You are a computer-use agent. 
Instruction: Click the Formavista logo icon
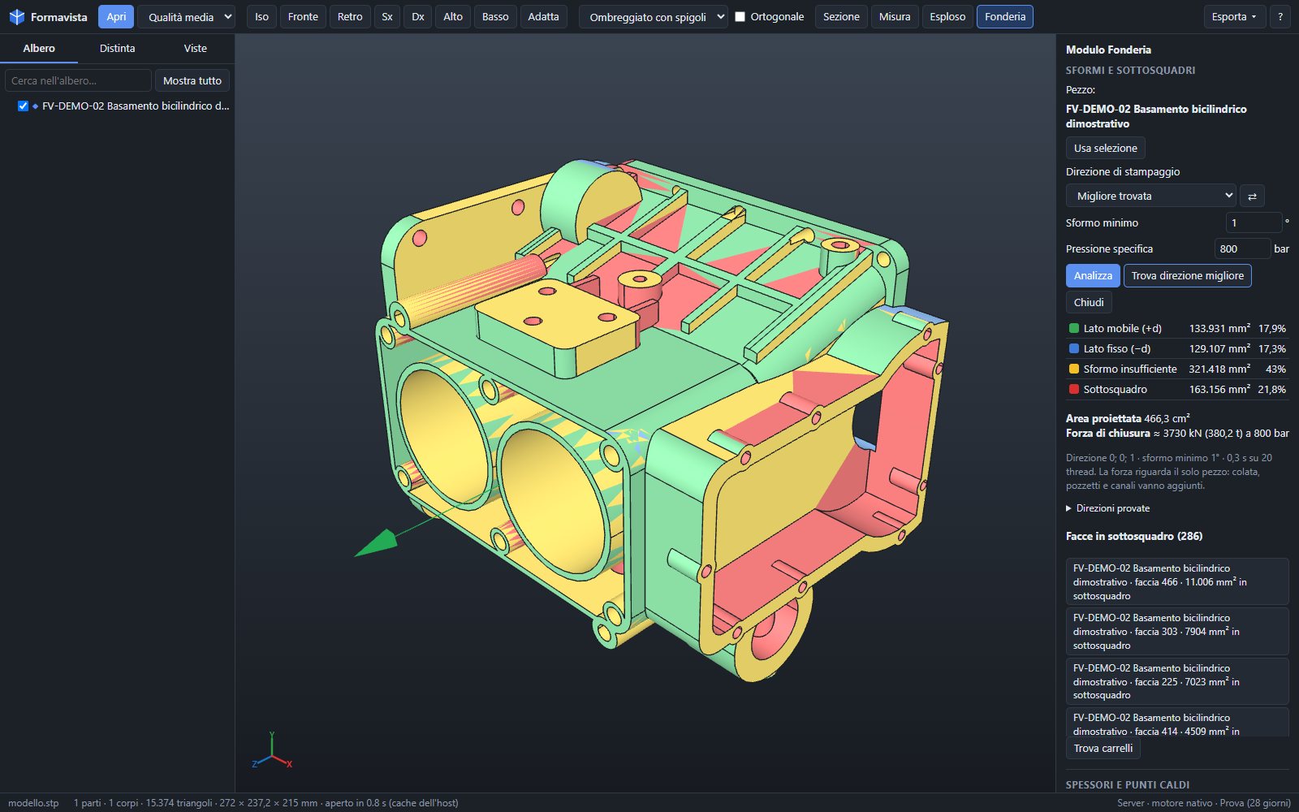pos(16,16)
